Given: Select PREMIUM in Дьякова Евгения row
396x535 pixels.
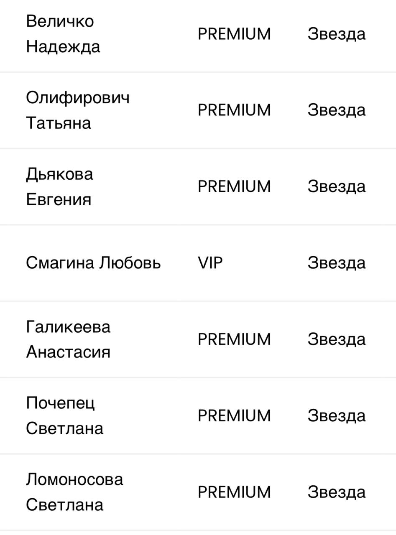Looking at the screenshot, I should pyautogui.click(x=234, y=186).
